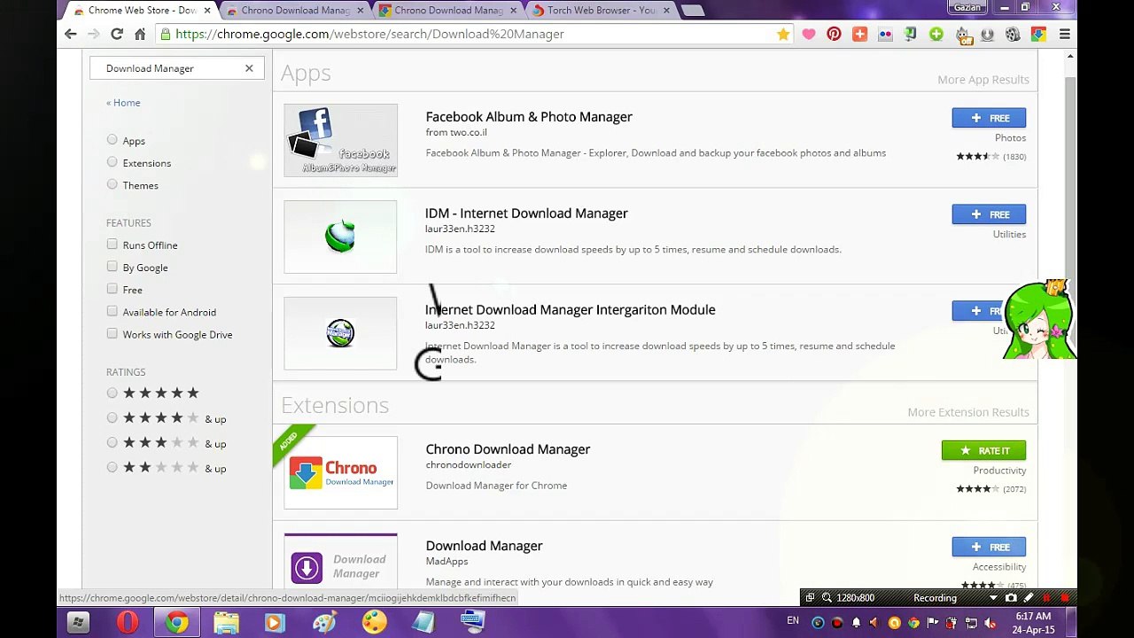Open a new browser tab
The height and width of the screenshot is (638, 1134).
pos(693,11)
